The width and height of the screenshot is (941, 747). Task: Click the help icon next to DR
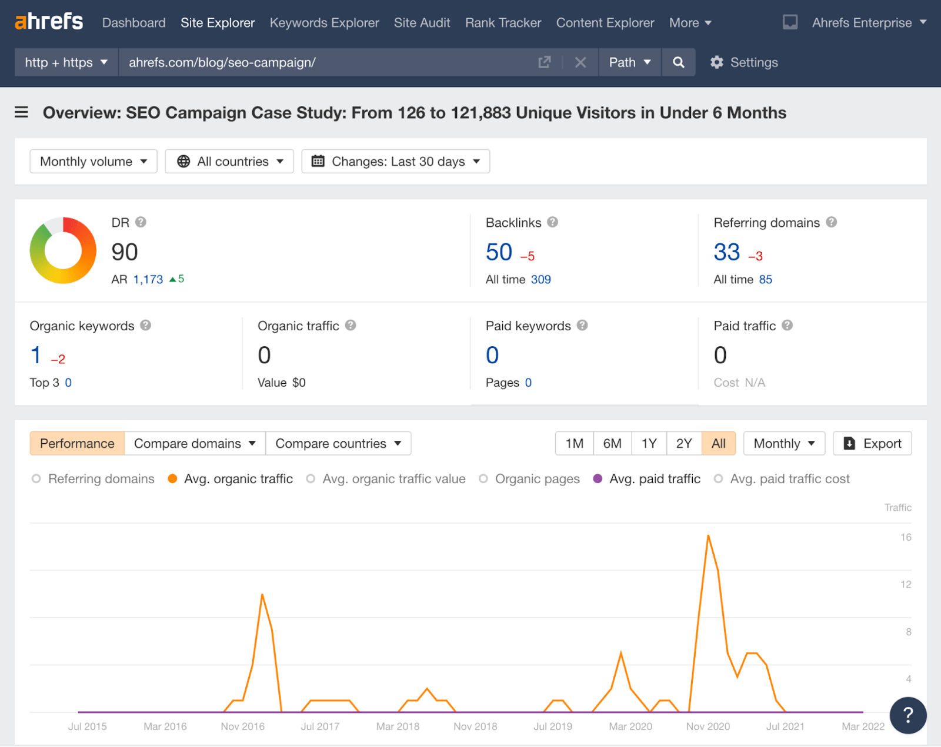click(x=141, y=222)
